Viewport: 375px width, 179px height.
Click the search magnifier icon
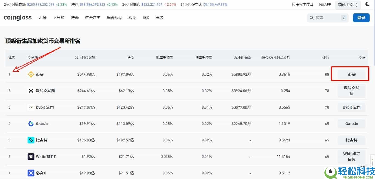[311, 18]
